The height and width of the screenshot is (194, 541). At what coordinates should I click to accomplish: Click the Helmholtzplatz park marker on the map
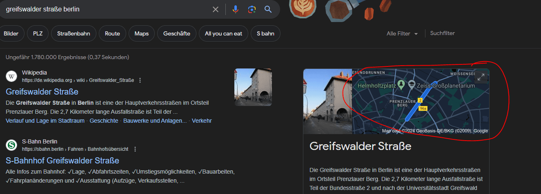[x=401, y=84]
